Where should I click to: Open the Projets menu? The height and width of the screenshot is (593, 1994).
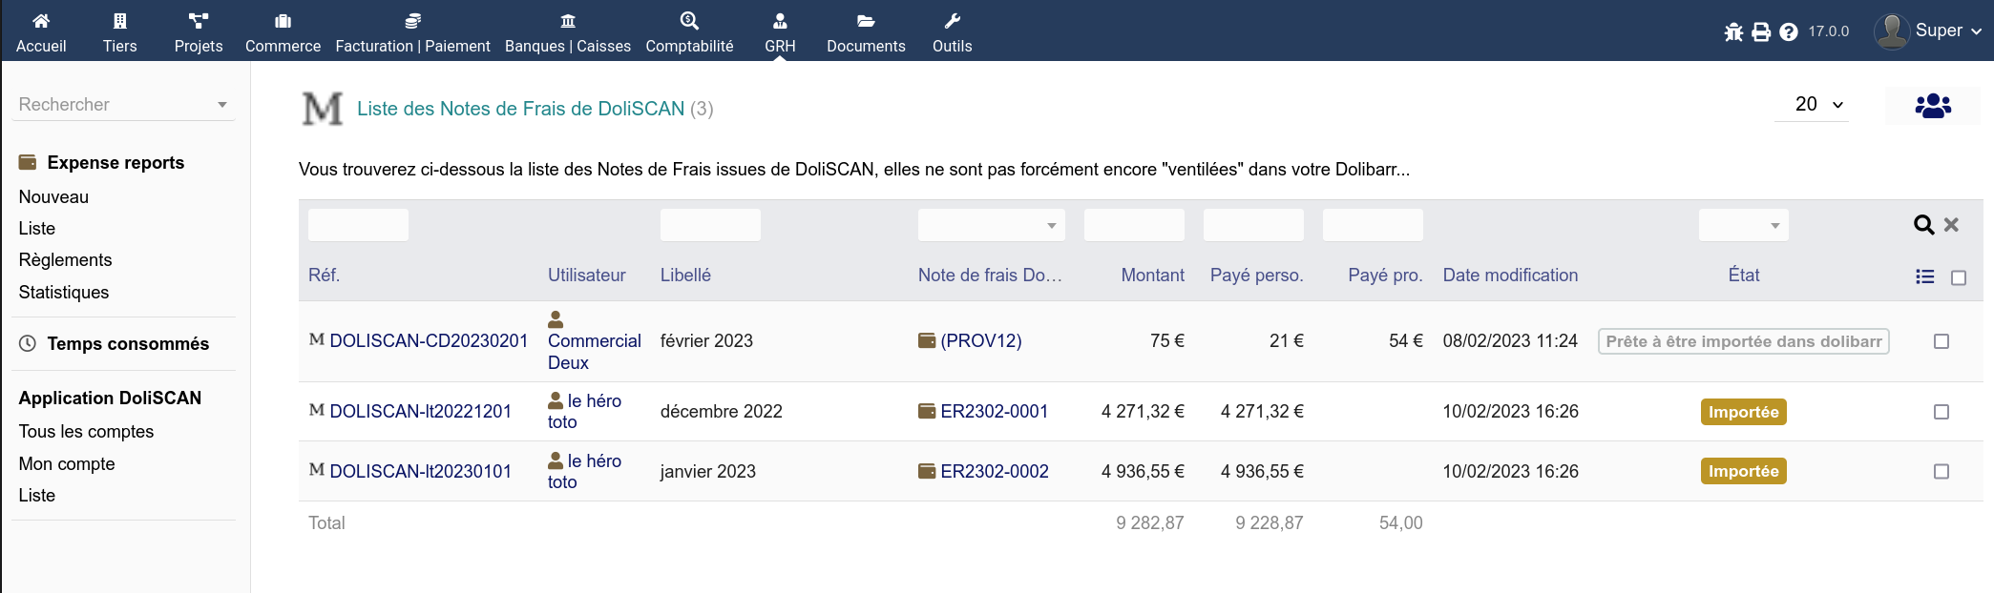pos(199,31)
